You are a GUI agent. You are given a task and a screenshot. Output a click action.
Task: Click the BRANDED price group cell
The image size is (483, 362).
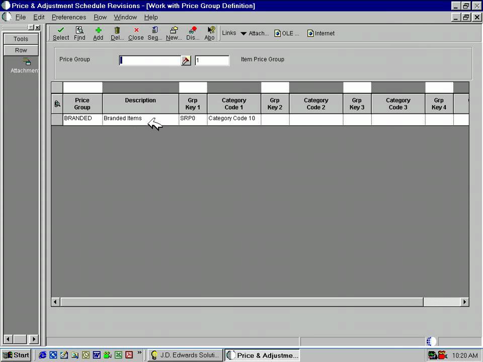(82, 120)
